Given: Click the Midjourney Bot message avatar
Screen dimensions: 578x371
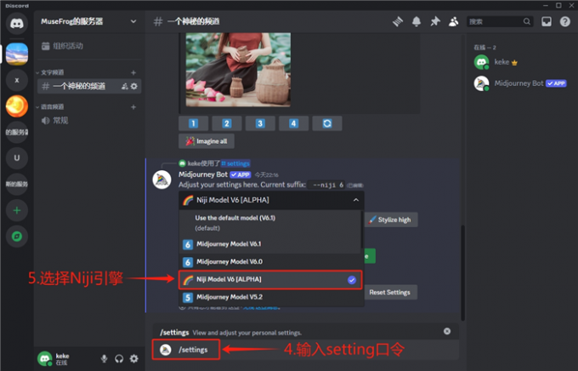Looking at the screenshot, I should (161, 180).
